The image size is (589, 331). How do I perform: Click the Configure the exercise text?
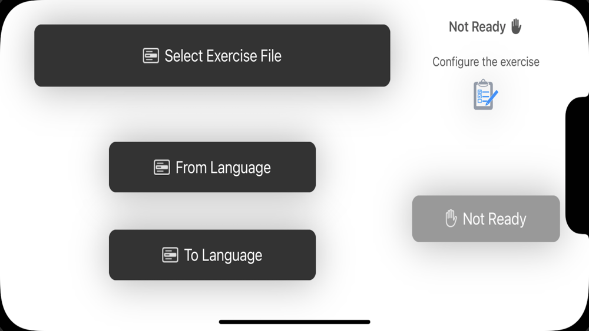pyautogui.click(x=486, y=62)
